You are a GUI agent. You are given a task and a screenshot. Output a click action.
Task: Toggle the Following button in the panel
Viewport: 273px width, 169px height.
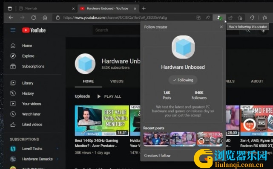[183, 80]
